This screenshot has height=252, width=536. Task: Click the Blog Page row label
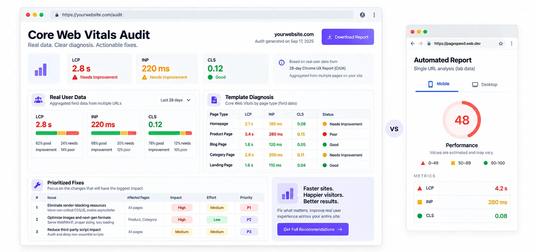(218, 144)
